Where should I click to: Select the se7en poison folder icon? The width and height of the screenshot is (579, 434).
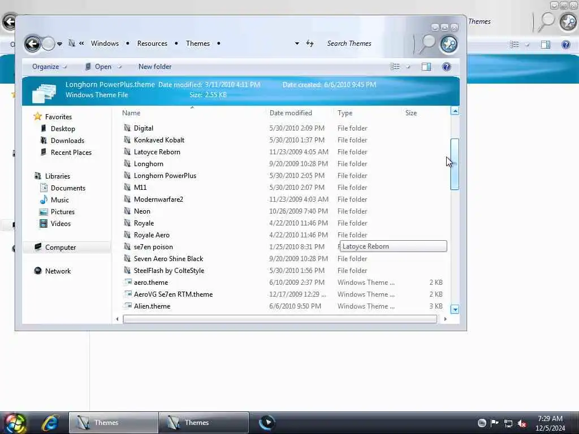127,246
